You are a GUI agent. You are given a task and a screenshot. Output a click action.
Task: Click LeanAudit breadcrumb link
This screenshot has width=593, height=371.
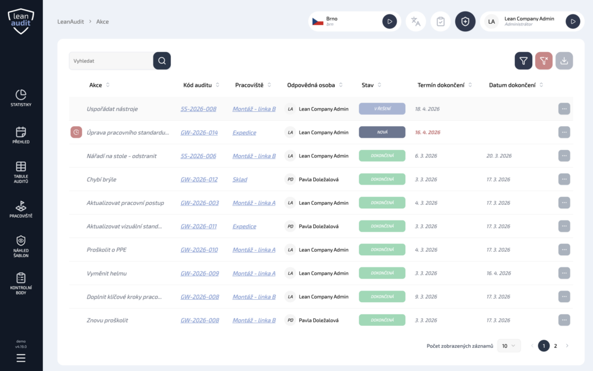[71, 21]
